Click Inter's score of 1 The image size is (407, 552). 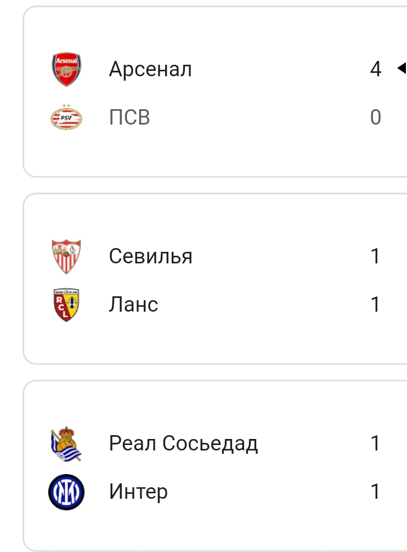376,491
